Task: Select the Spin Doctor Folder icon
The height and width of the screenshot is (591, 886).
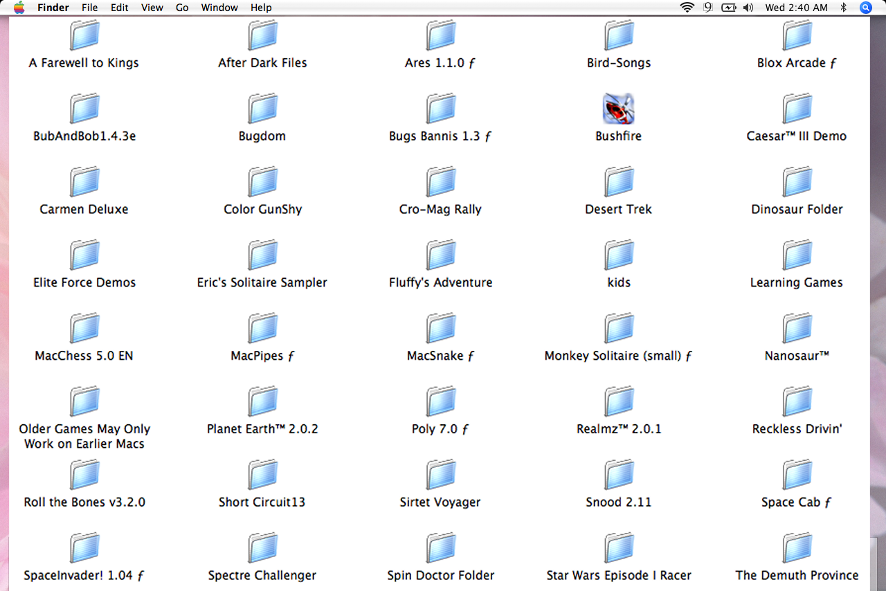Action: (x=441, y=548)
